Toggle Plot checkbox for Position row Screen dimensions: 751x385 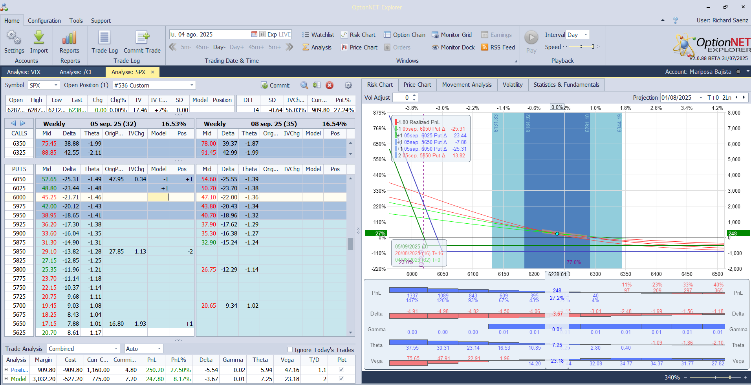point(341,370)
